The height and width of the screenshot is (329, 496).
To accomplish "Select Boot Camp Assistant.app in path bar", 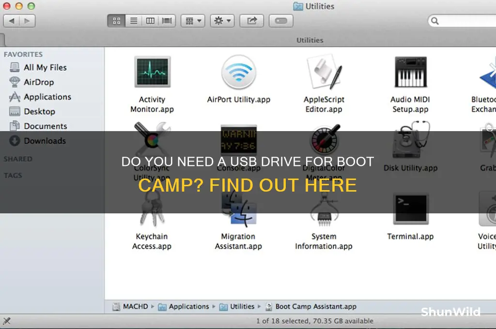I will [x=310, y=306].
